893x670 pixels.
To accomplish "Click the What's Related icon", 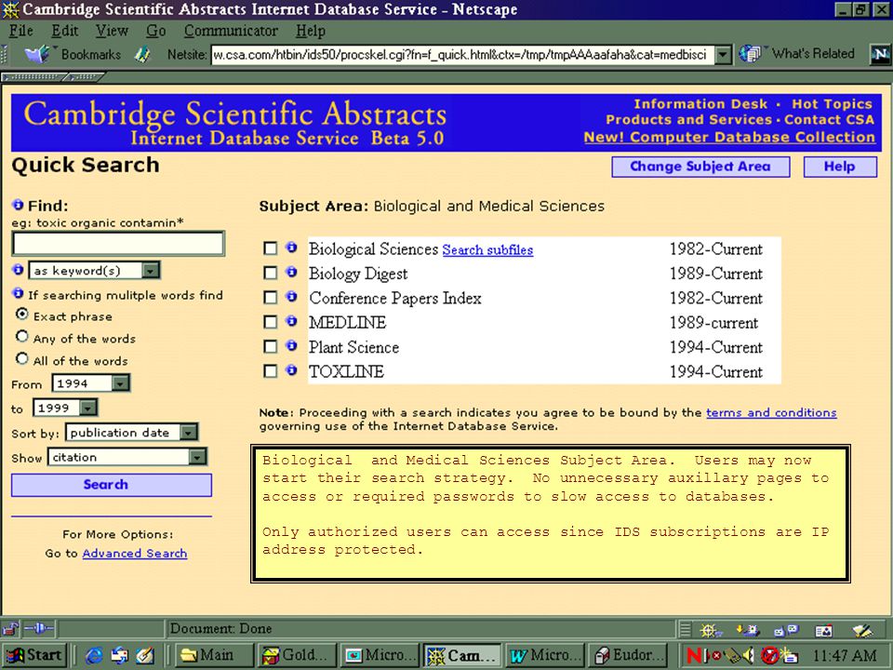I will coord(752,54).
